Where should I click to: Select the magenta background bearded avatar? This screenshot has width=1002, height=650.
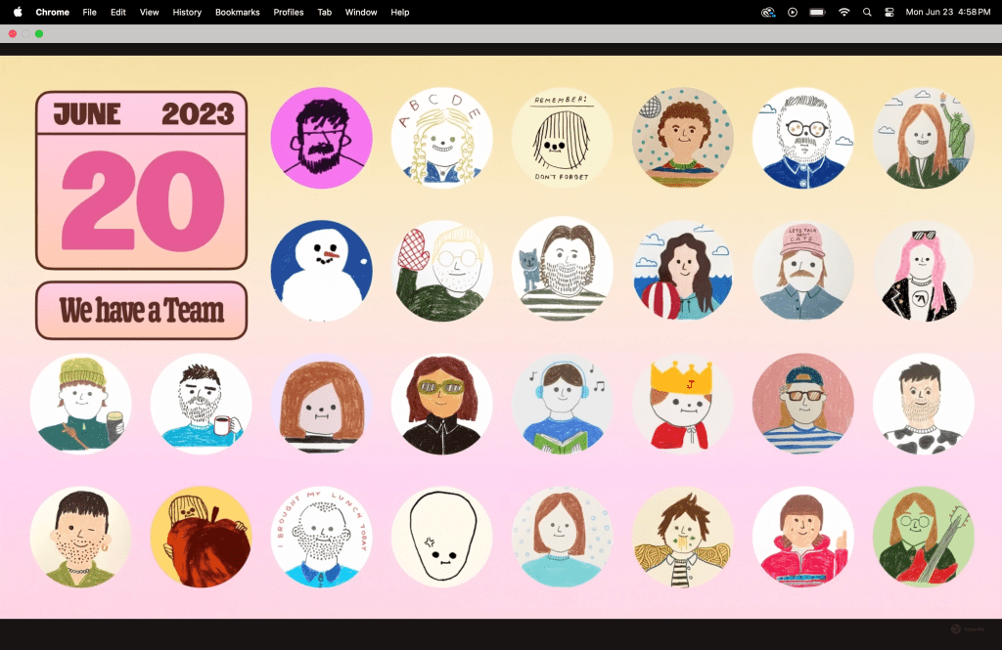click(x=321, y=138)
